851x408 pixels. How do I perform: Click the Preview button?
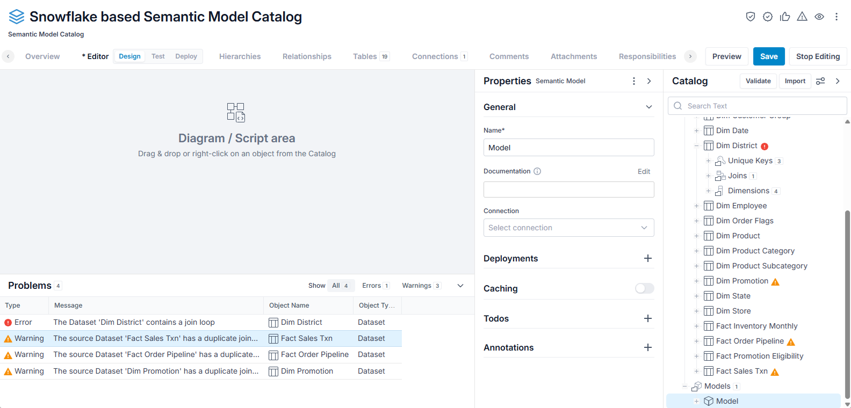coord(727,56)
